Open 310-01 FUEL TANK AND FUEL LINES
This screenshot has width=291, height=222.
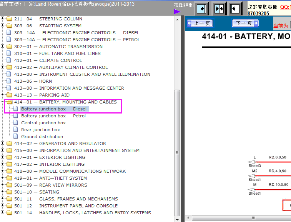[57, 53]
